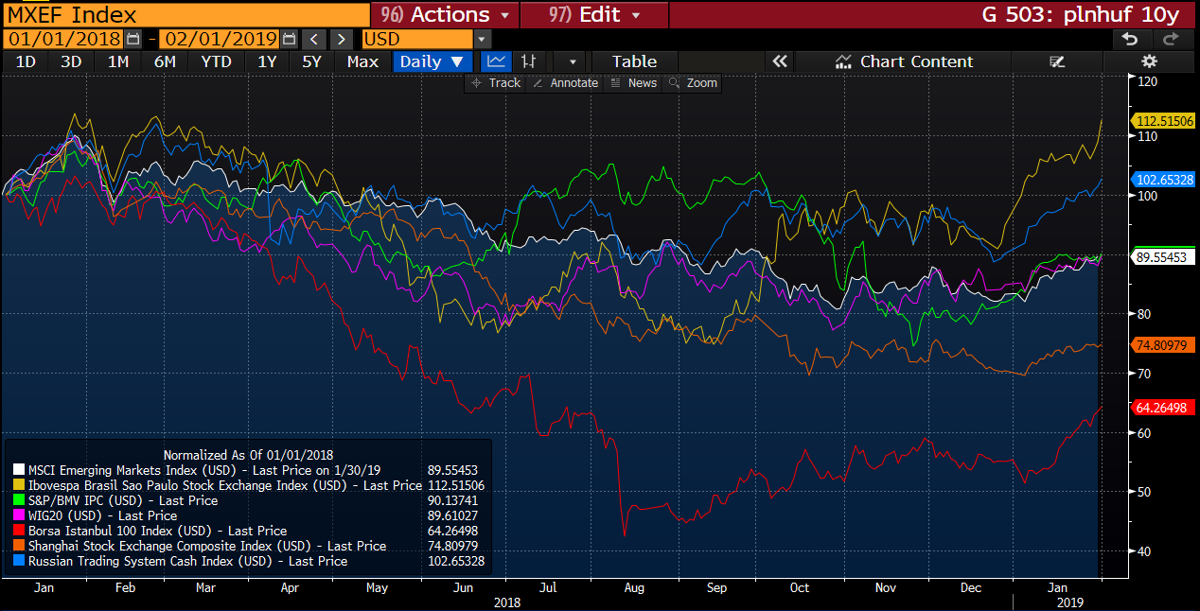Select S&P/BMV IPC legend entry
Screen dimensions: 1200x611
tap(123, 500)
